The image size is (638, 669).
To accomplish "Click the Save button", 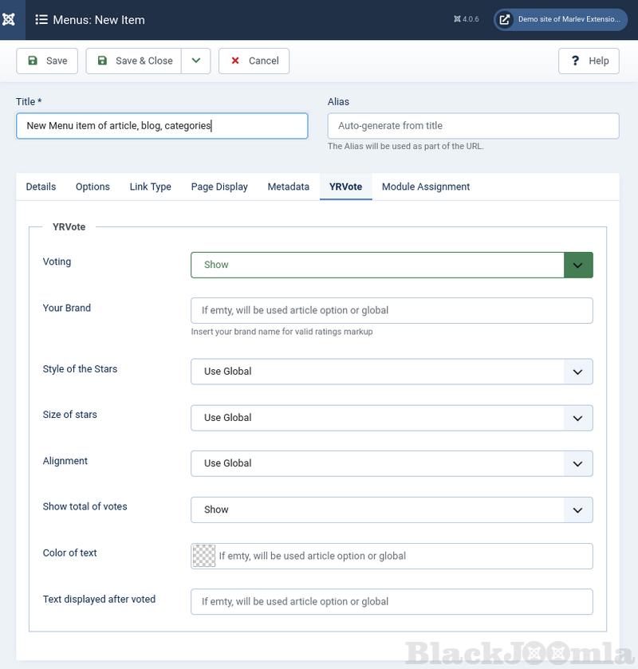I will pos(47,61).
